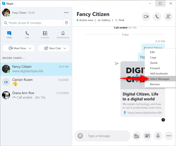176x146 pixels.
Task: Click the Digital Citizen preview image
Action: (x=133, y=75)
